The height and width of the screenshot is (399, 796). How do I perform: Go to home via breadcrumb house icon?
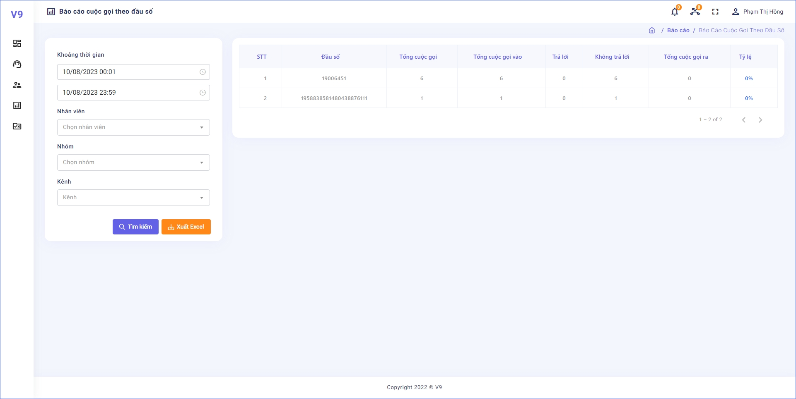pos(652,30)
